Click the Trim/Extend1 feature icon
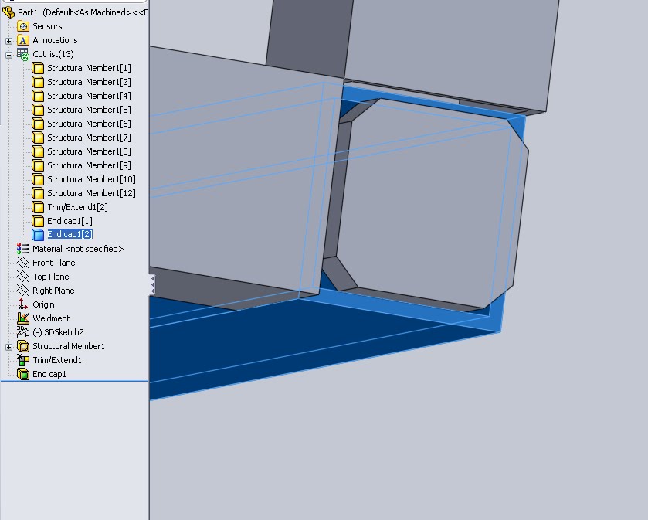This screenshot has height=520, width=648. coord(22,360)
